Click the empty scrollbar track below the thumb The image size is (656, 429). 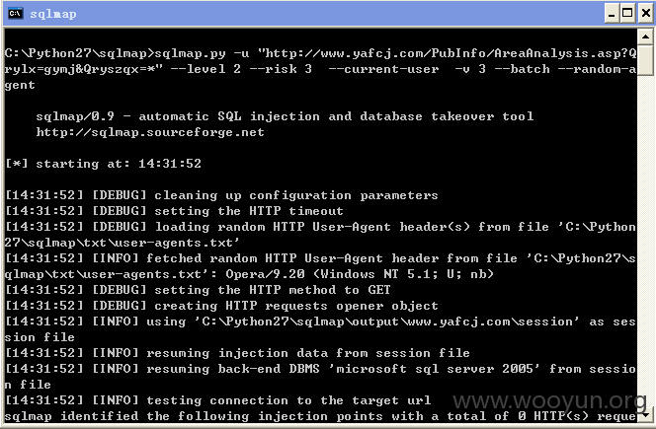(x=645, y=241)
